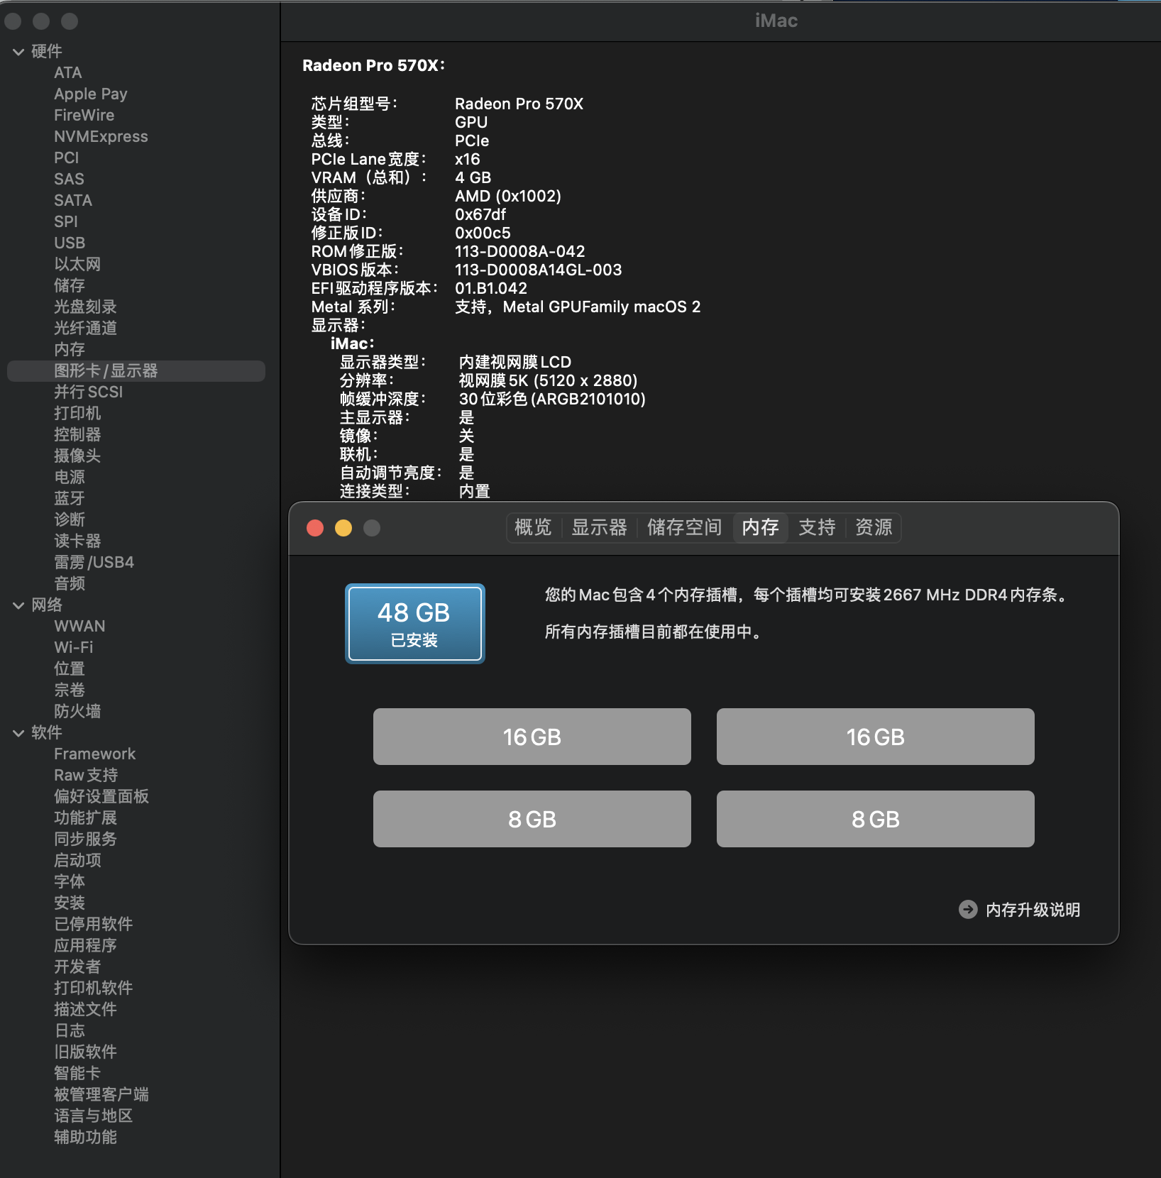Select SPI in the sidebar
The width and height of the screenshot is (1161, 1178).
tap(66, 221)
